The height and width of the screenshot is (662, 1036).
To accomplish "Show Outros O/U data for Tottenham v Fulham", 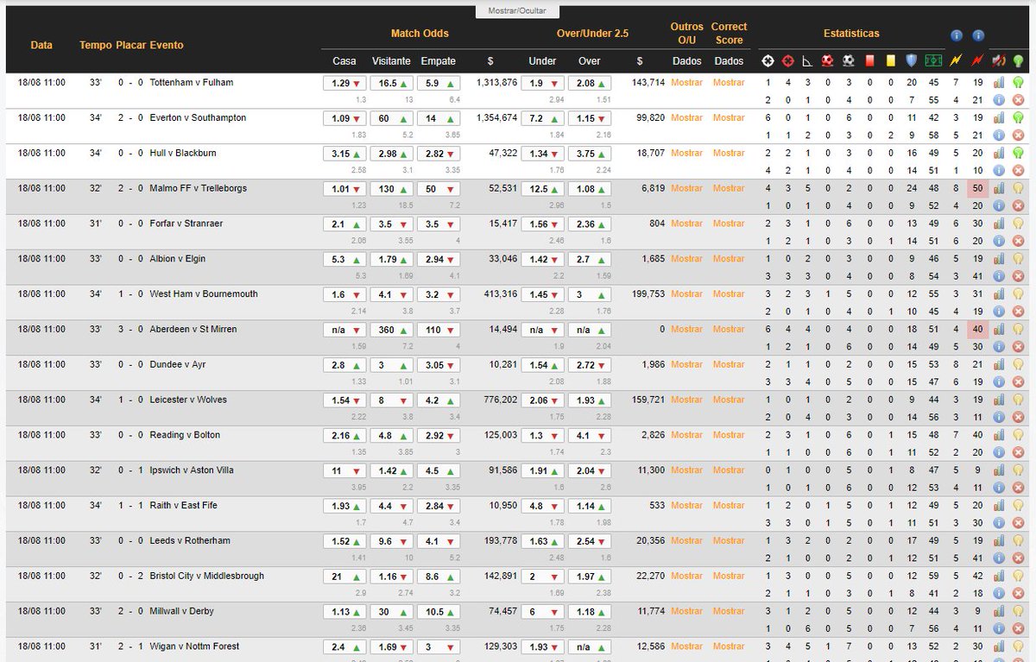I will 687,83.
